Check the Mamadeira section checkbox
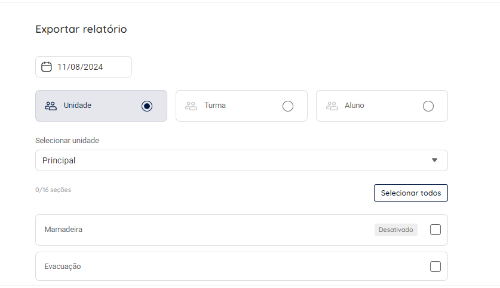This screenshot has width=500, height=288. click(435, 230)
